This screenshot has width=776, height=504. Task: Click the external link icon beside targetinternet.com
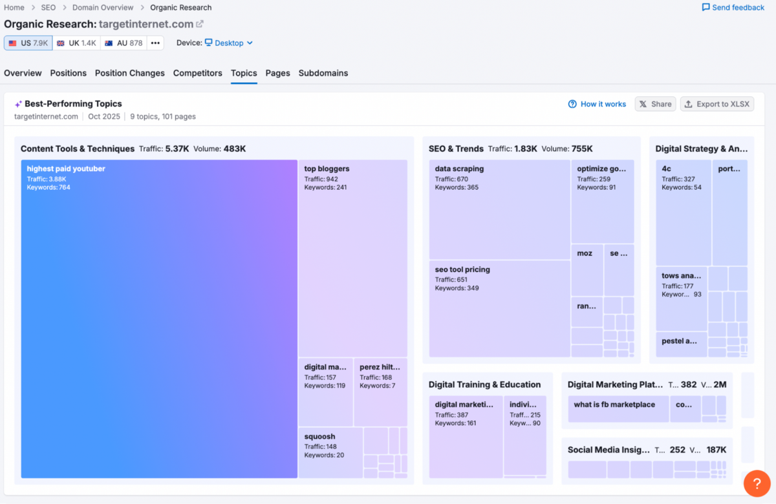(200, 24)
